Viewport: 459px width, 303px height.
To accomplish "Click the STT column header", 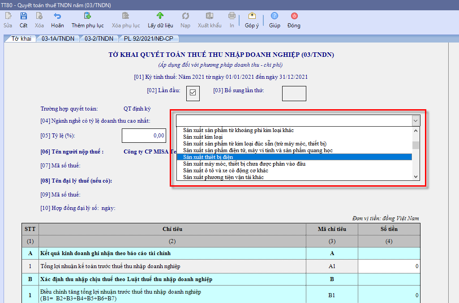I will pyautogui.click(x=30, y=229).
